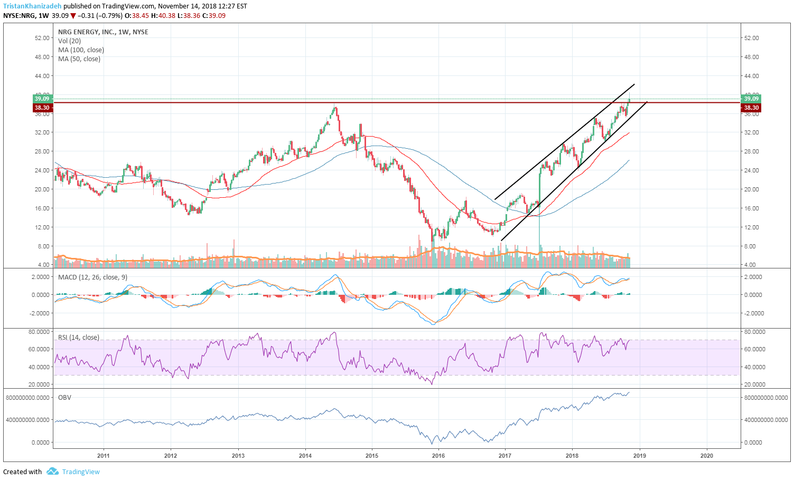This screenshot has width=794, height=481.
Task: Select the MA (50, close) indicator label
Action: (x=79, y=59)
